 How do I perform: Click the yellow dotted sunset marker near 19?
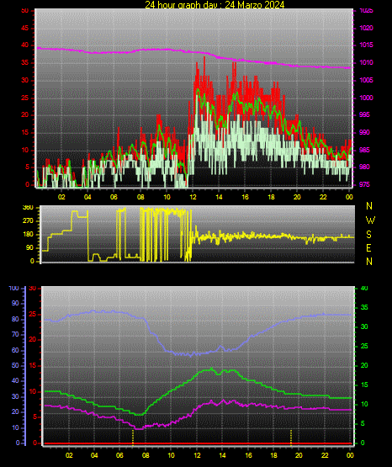coord(291,437)
